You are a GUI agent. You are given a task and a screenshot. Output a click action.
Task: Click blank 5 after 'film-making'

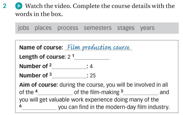point(141,92)
